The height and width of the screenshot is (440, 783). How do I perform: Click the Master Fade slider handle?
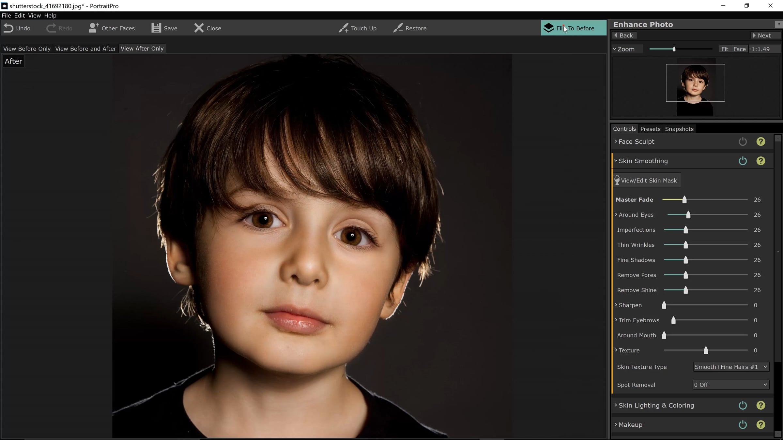point(684,200)
